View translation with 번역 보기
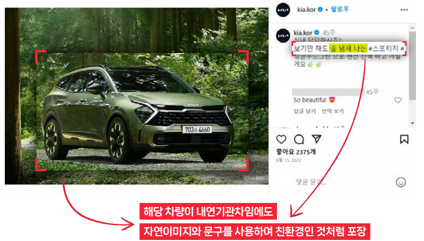The height and width of the screenshot is (241, 424). click(x=333, y=111)
